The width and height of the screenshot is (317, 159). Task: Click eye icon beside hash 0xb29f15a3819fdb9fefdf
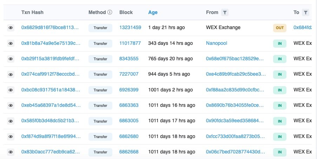click(x=11, y=59)
